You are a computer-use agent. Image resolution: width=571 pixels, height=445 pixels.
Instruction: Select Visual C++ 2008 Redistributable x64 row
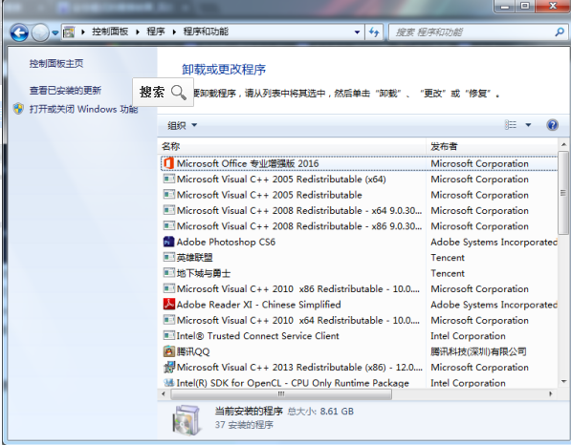point(359,210)
